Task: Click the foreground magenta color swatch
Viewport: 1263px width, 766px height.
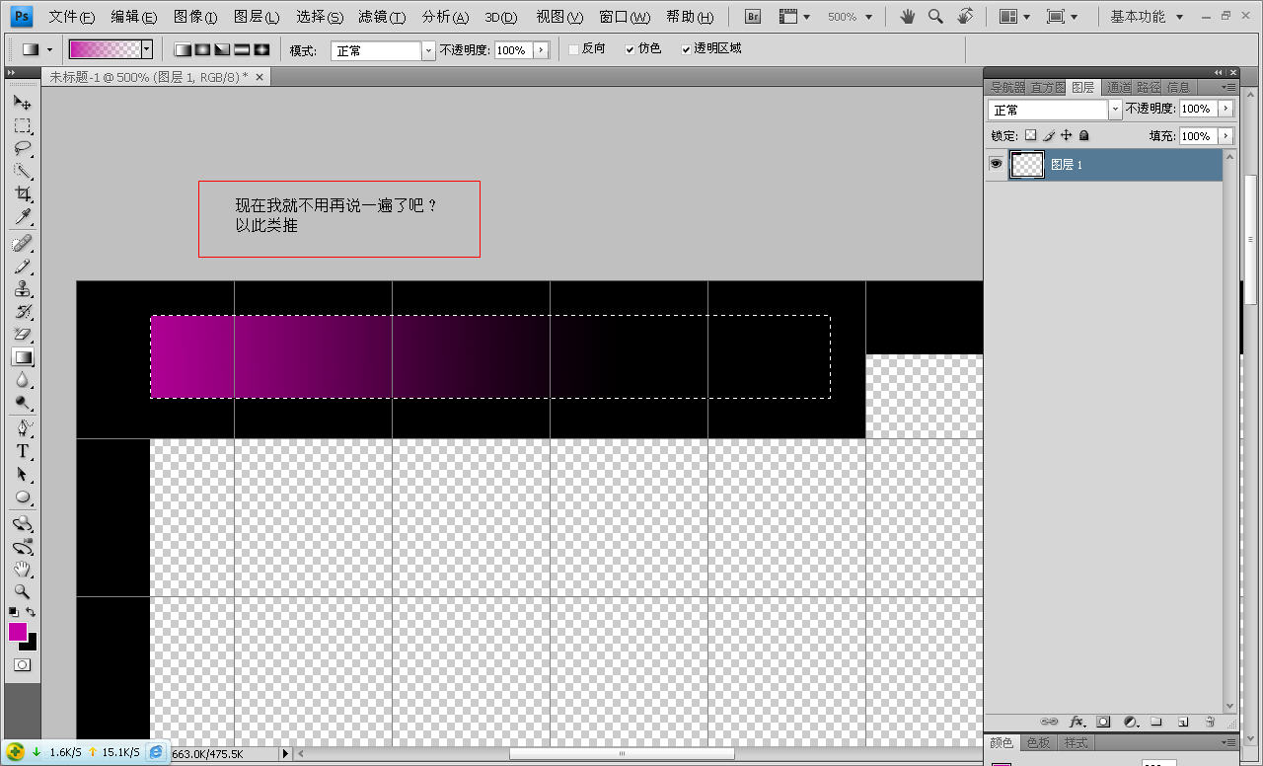Action: click(x=18, y=632)
